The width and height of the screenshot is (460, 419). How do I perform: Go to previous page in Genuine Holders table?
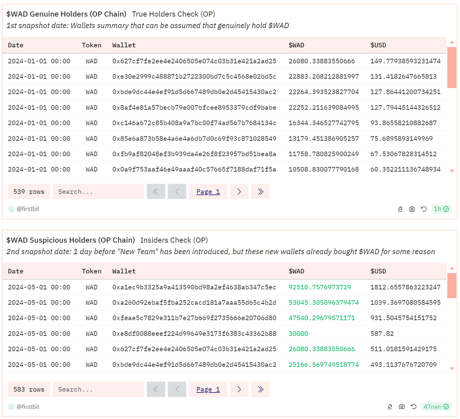pos(177,192)
